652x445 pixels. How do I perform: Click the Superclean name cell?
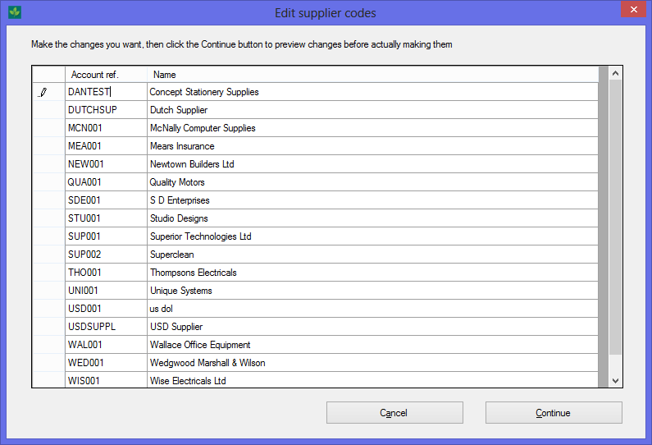point(372,255)
